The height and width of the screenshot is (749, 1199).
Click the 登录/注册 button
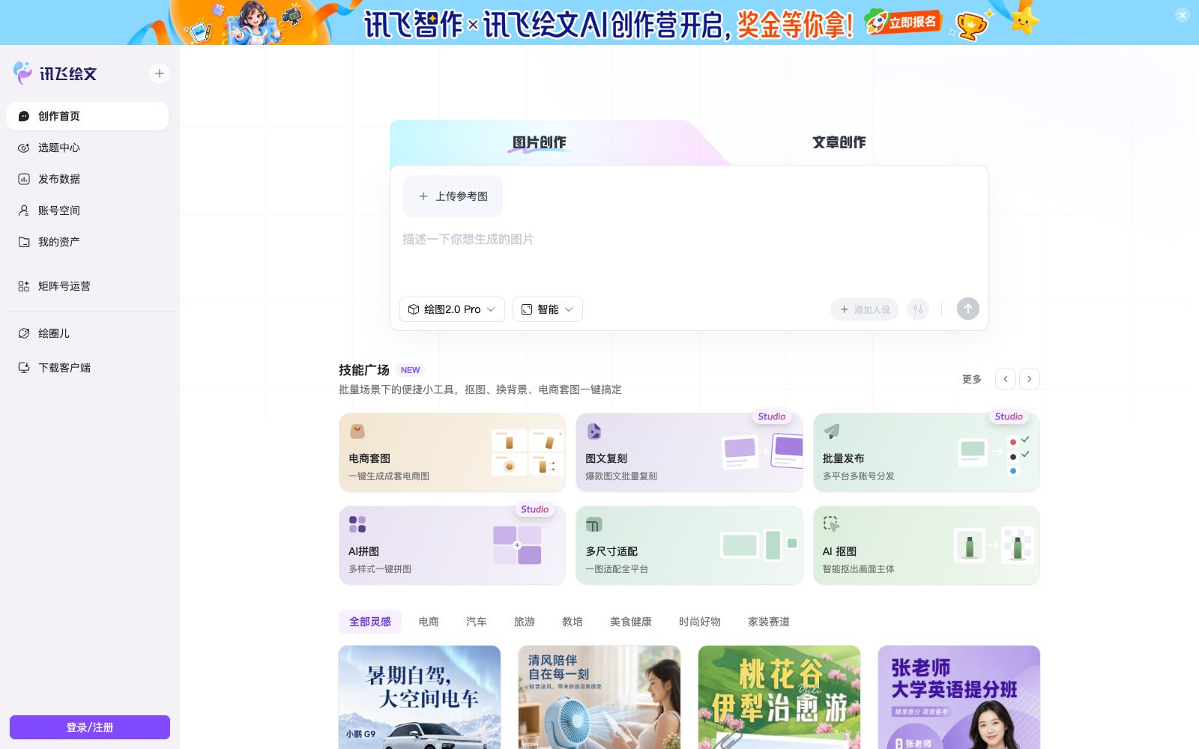[90, 727]
